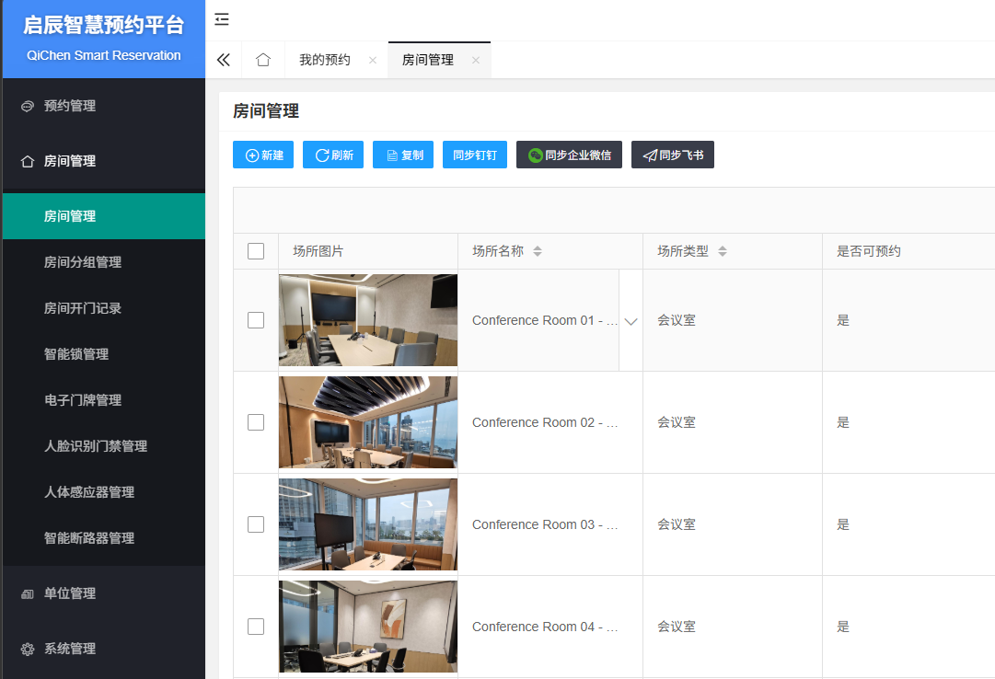Click the 同步钉钉 button
The width and height of the screenshot is (995, 679).
474,155
